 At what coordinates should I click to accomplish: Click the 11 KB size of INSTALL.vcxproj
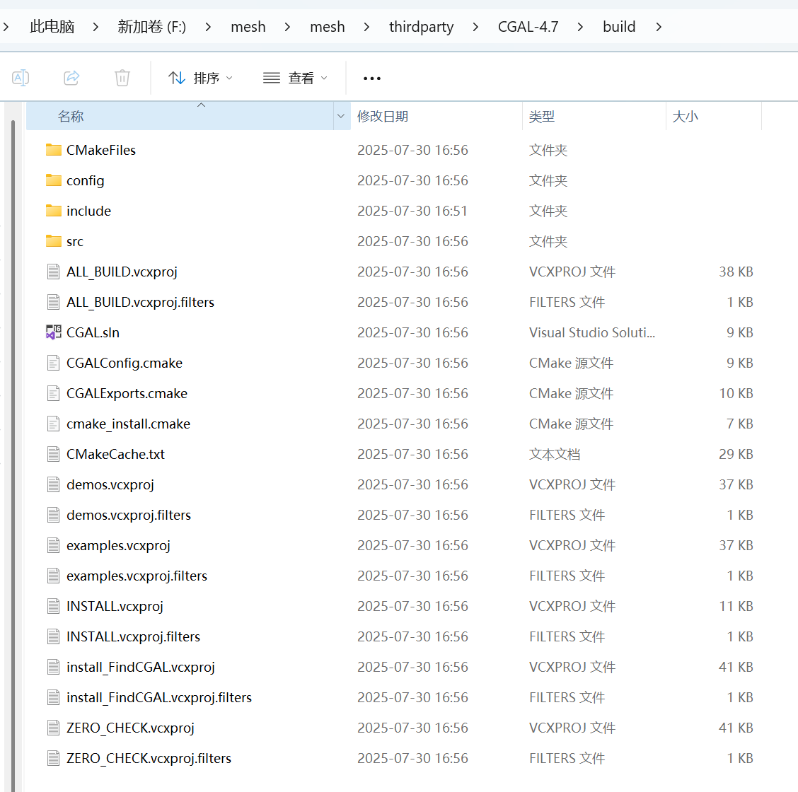(x=736, y=606)
